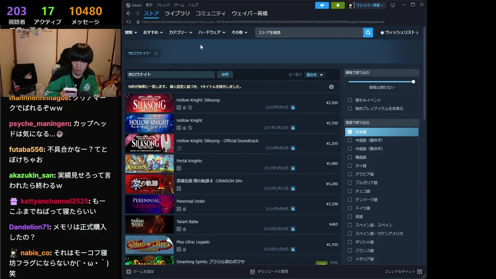This screenshot has width=496, height=279.
Task: Click music note icon on Soundtrack row
Action: [x=179, y=148]
